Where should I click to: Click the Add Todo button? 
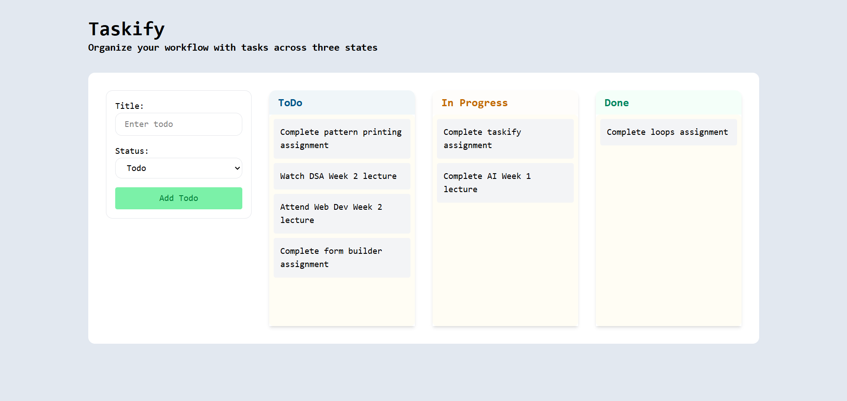tap(178, 198)
